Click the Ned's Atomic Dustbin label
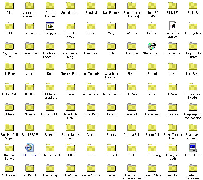This screenshot has width=203, height=180. [193, 96]
